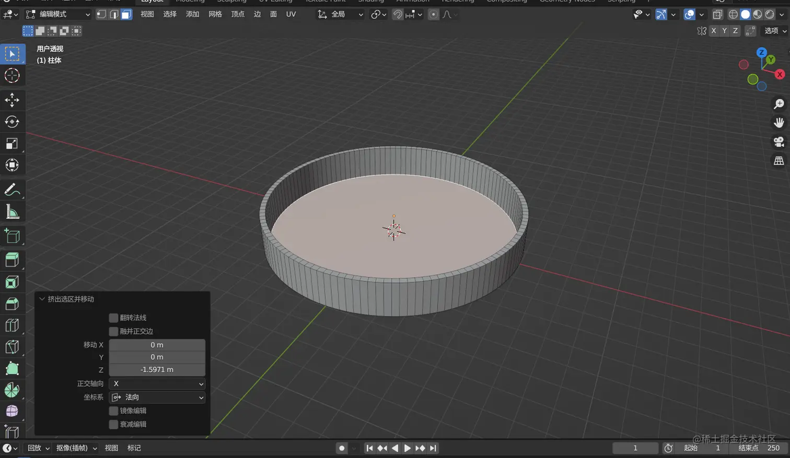The height and width of the screenshot is (458, 790).
Task: Switch to solid shading
Action: pos(746,15)
